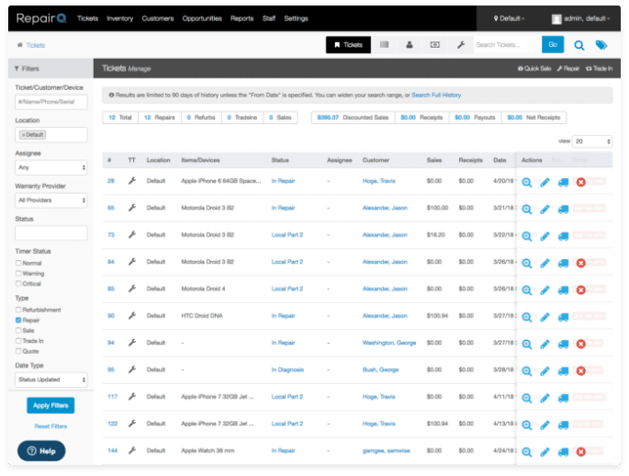Expand the Date Type dropdown

(x=51, y=380)
